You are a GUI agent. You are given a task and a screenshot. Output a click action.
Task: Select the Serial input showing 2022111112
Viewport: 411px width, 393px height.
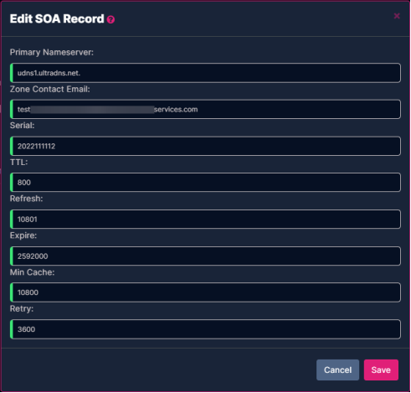point(205,146)
